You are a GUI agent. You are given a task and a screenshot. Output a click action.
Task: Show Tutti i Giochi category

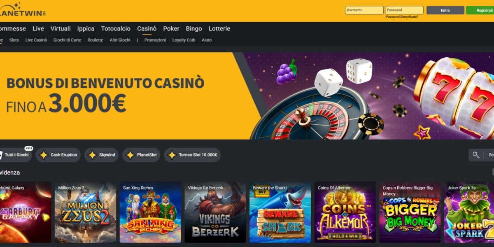pyautogui.click(x=16, y=155)
